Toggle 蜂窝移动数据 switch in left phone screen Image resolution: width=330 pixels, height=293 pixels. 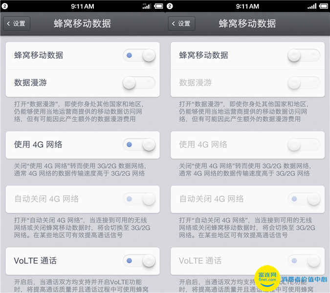point(139,56)
